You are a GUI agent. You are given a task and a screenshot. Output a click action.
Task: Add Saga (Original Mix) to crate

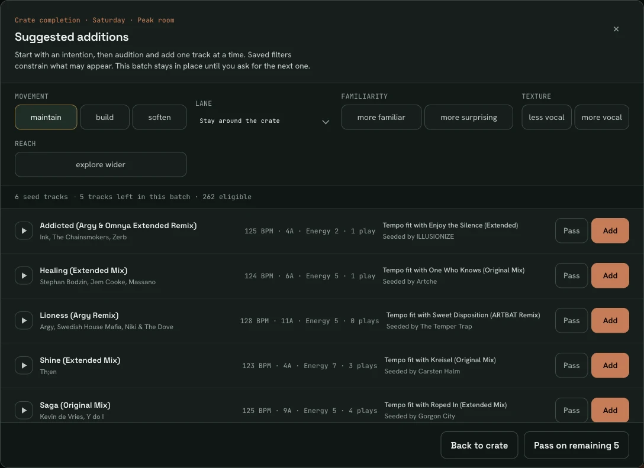610,410
